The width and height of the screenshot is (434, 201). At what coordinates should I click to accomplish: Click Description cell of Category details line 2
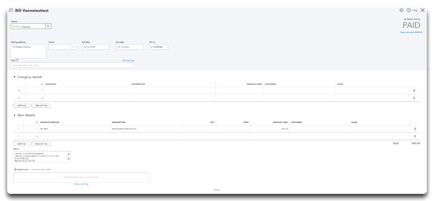(x=173, y=98)
